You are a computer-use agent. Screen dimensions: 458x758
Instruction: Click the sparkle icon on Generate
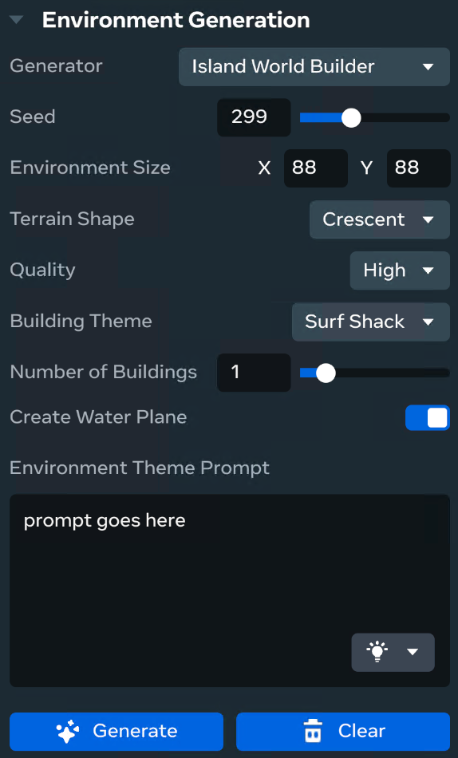68,732
